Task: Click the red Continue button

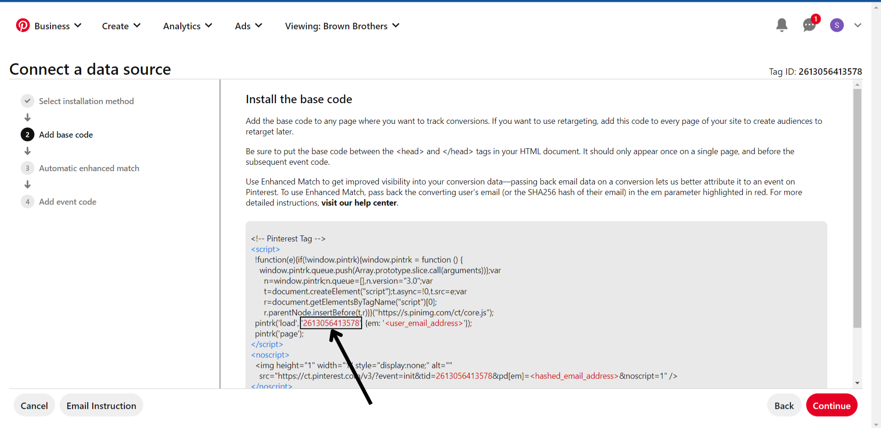Action: pos(831,406)
